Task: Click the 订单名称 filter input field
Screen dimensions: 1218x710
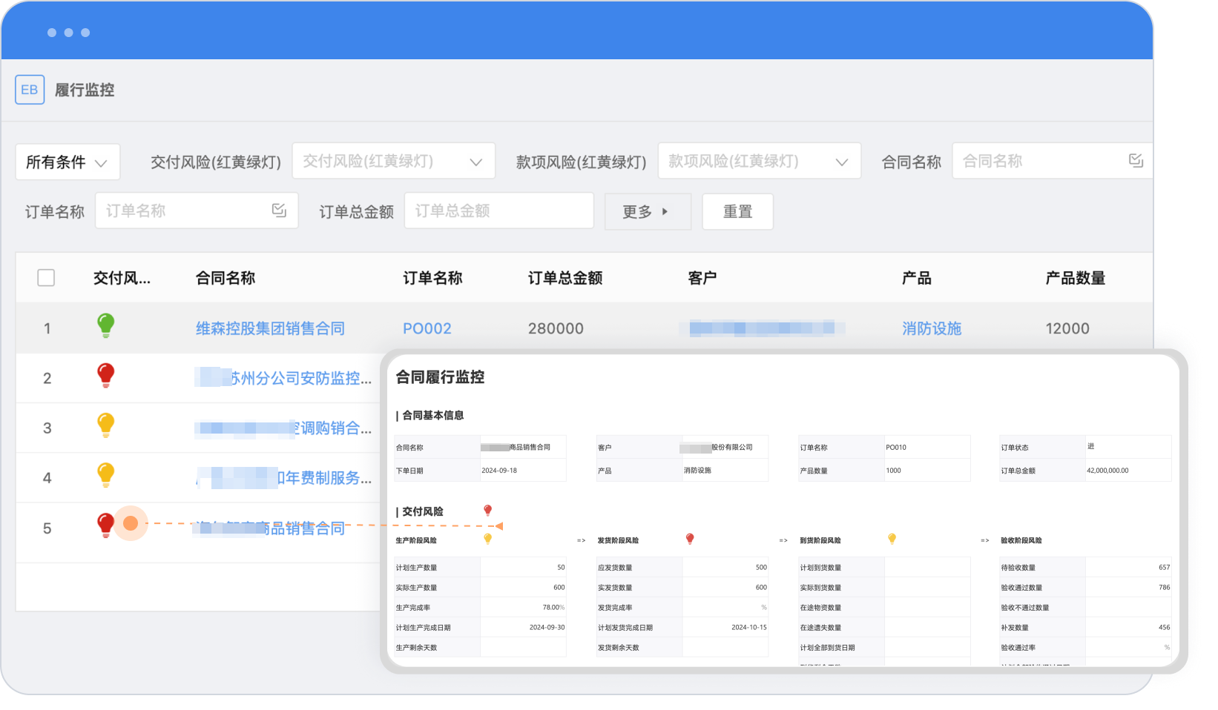Action: tap(197, 210)
